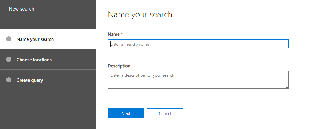This screenshot has width=311, height=129.
Task: Click the circle icon beside Choose locations
Action: coord(8,60)
